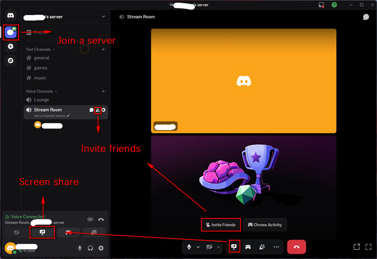This screenshot has width=377, height=259.
Task: Open the Explore Discoverable Servers compass icon
Action: [11, 60]
